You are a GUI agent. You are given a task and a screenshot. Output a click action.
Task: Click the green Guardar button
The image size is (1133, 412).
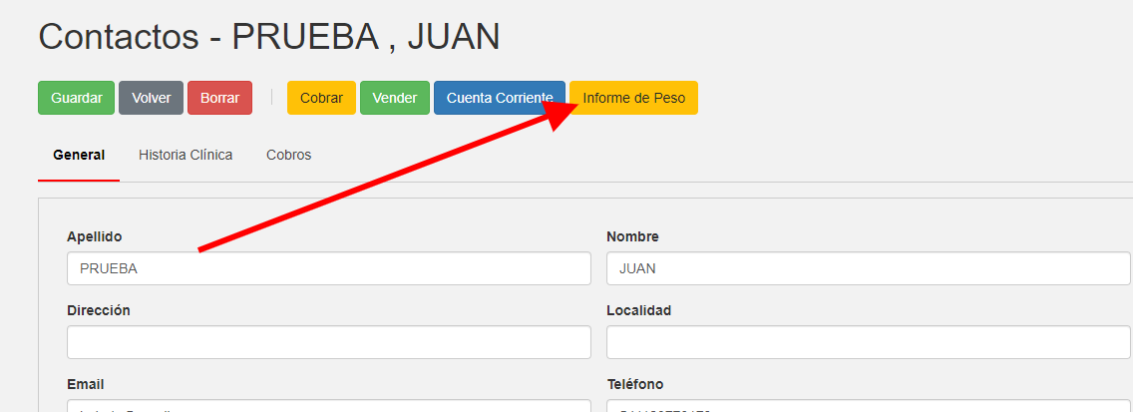point(77,98)
